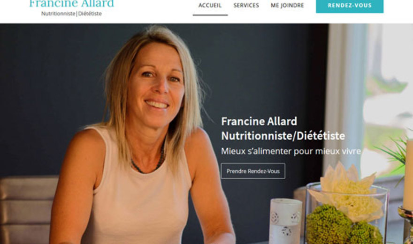Click the hero heading Francine Allard Nutritionniste/Diététiste

tap(283, 129)
